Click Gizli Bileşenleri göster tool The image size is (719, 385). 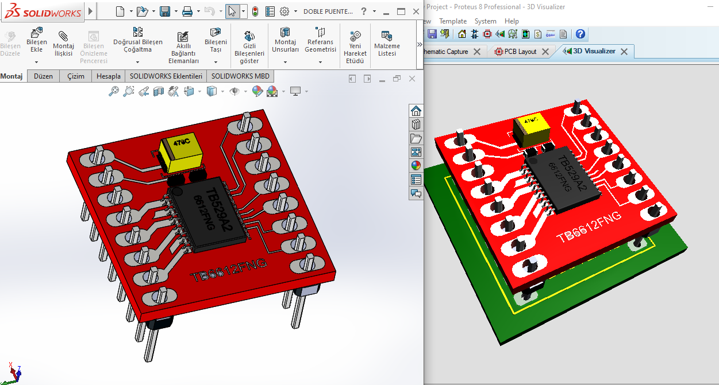(249, 47)
